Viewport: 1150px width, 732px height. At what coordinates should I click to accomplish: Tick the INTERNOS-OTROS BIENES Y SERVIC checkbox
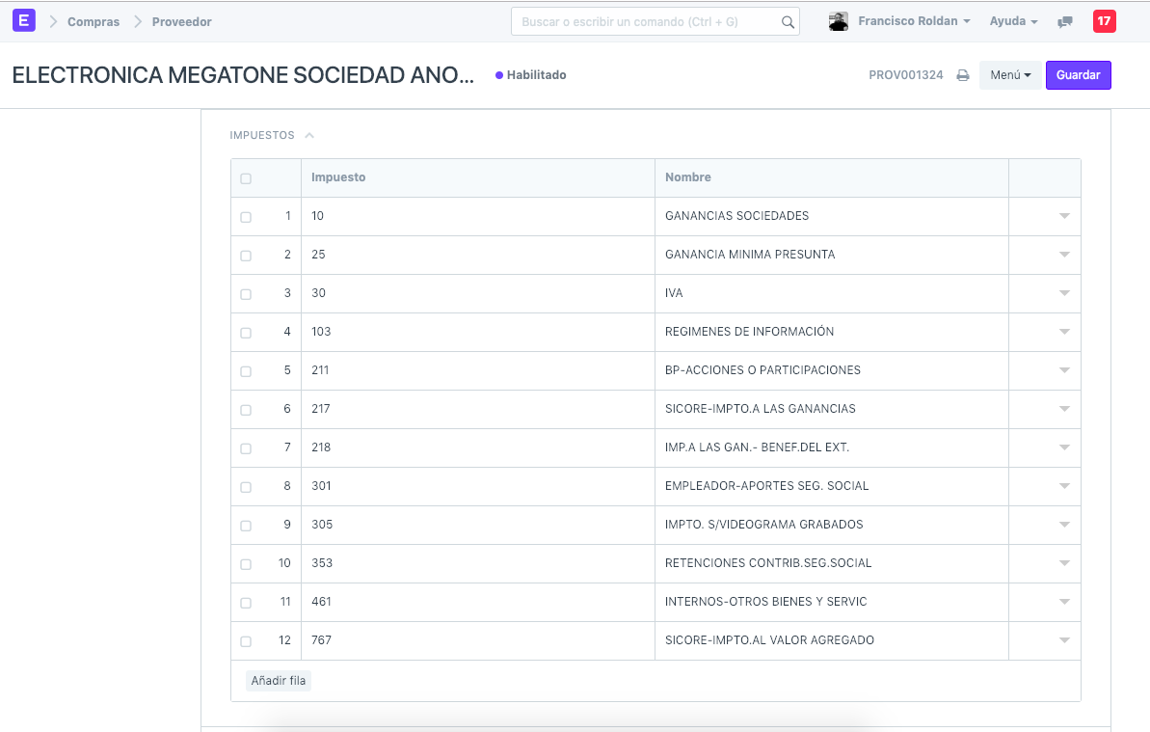[246, 603]
